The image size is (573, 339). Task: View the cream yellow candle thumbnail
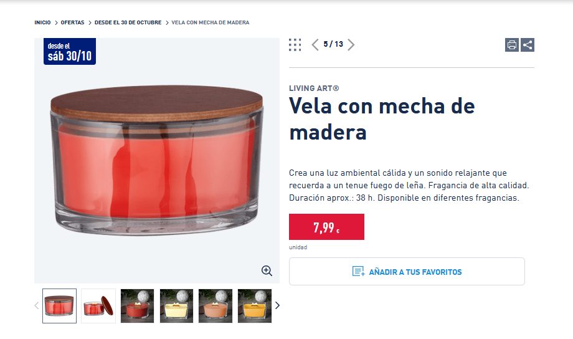tap(176, 306)
